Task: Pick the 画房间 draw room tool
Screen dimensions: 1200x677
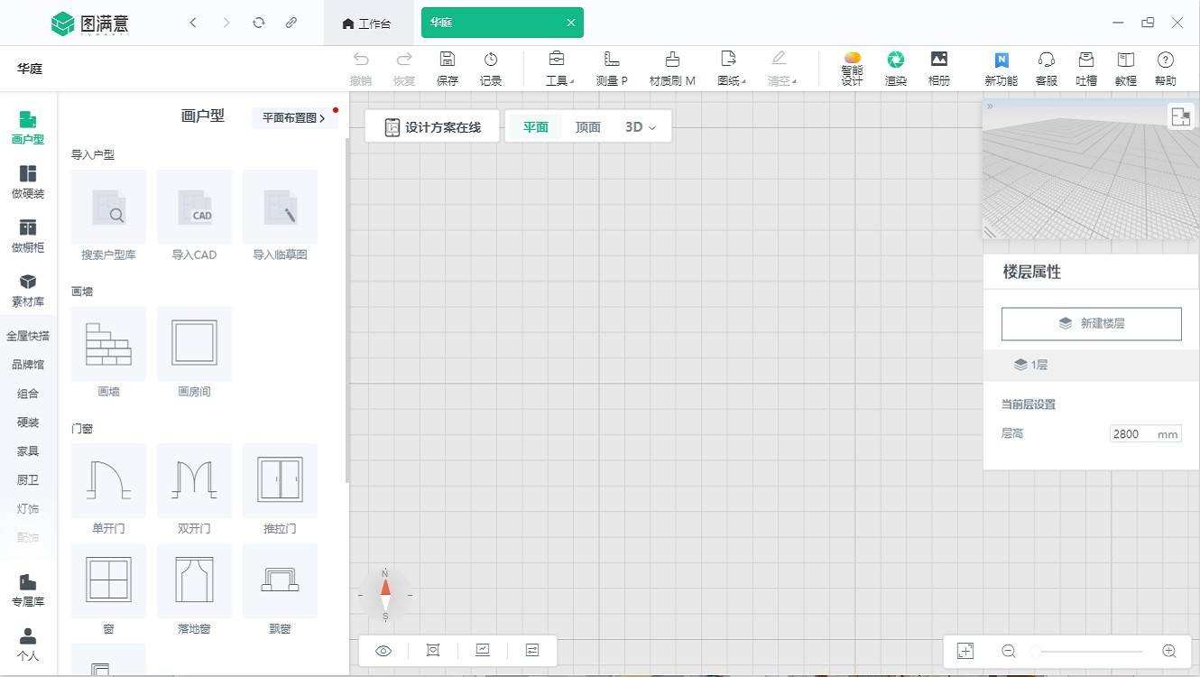Action: click(194, 344)
